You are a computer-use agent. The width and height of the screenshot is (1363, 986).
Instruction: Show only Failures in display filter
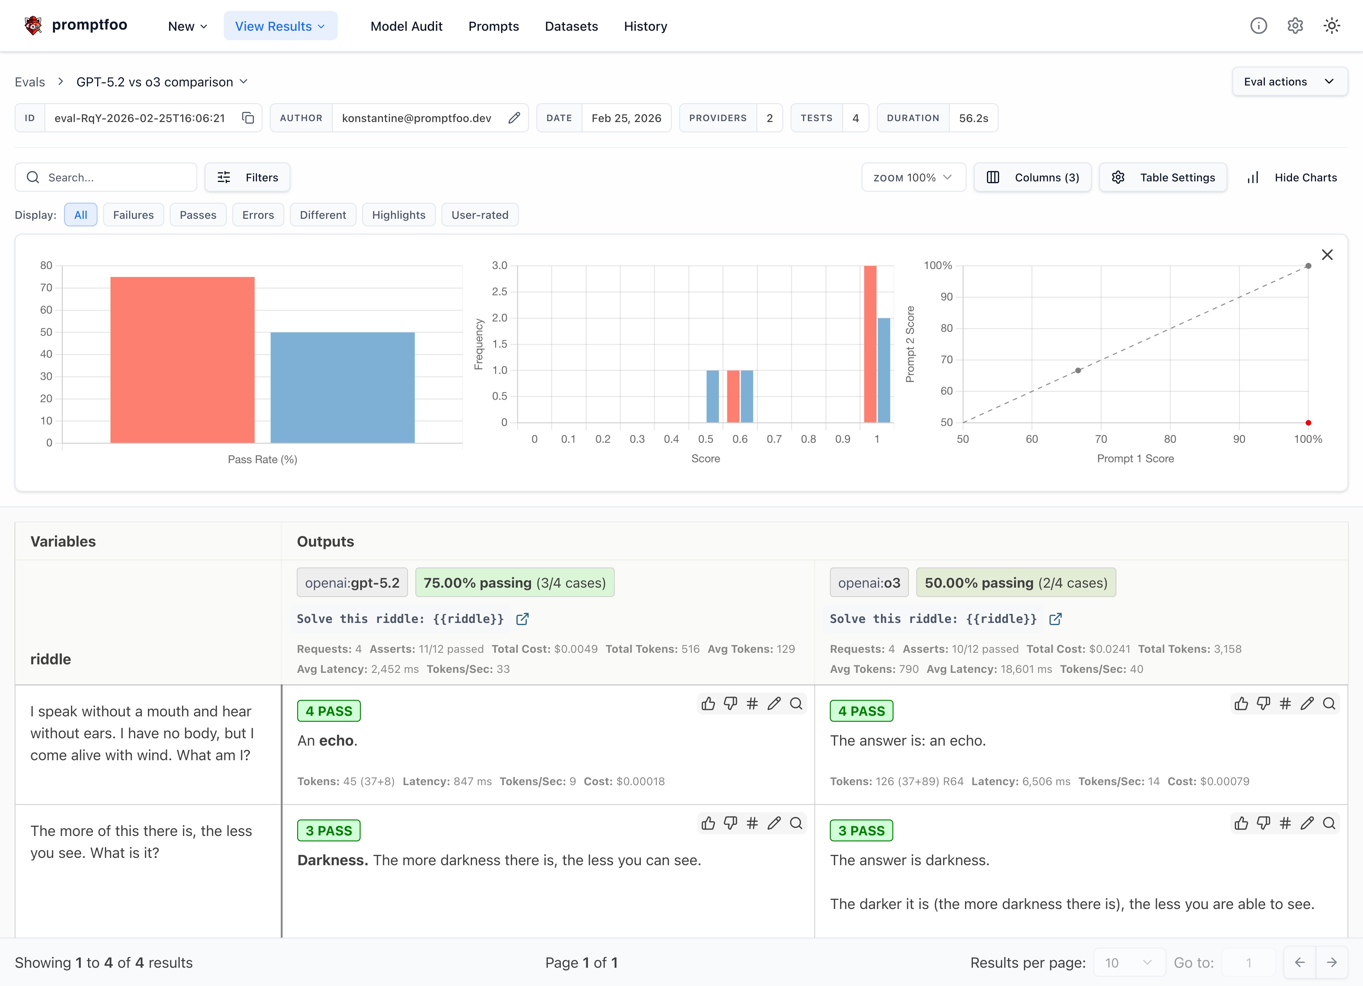[133, 215]
